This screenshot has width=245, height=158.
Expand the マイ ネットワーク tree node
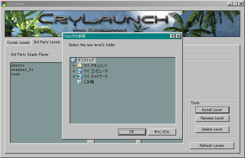[74, 76]
